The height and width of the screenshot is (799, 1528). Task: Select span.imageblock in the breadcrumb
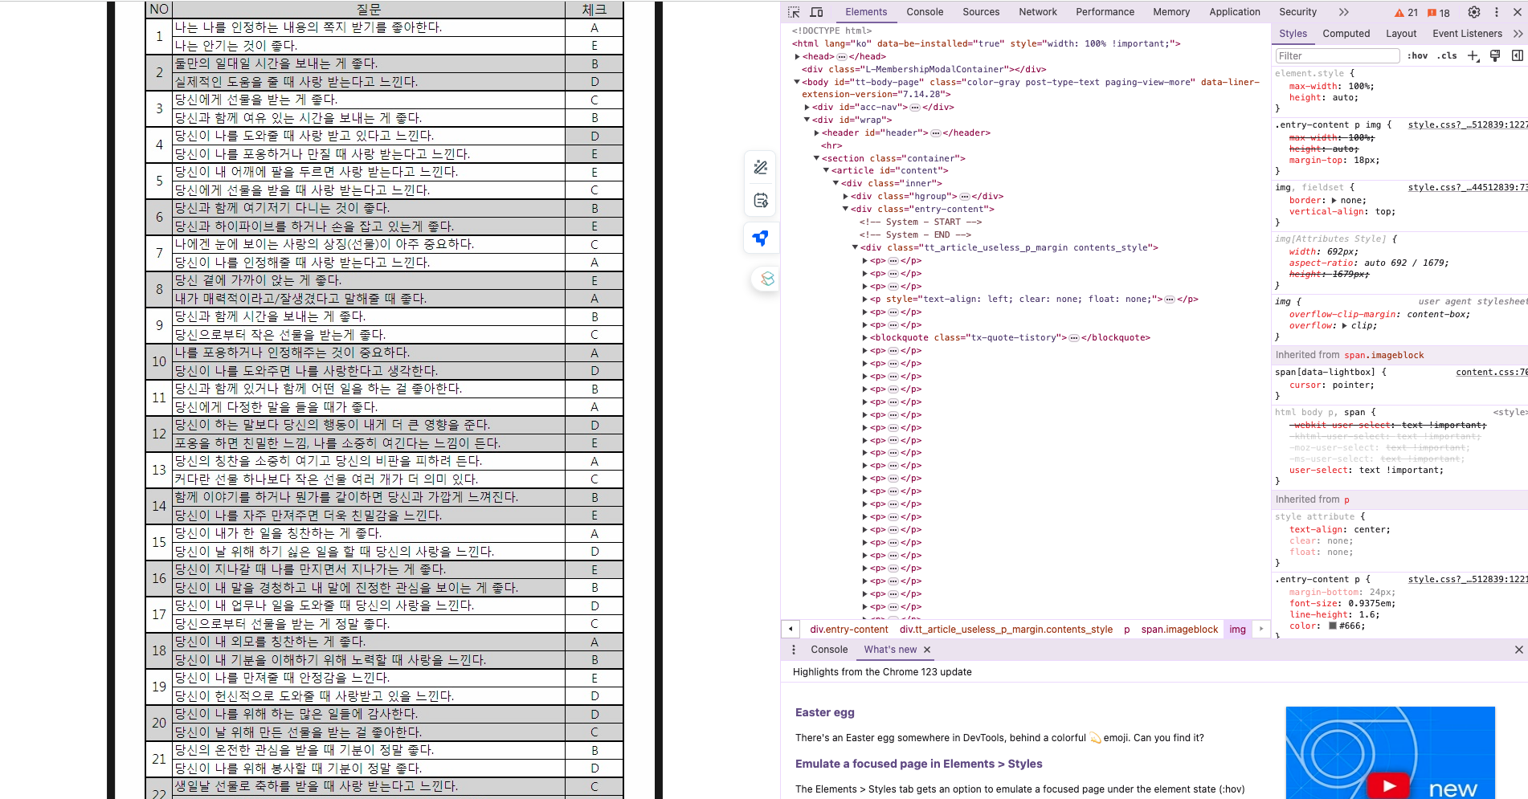(1179, 630)
